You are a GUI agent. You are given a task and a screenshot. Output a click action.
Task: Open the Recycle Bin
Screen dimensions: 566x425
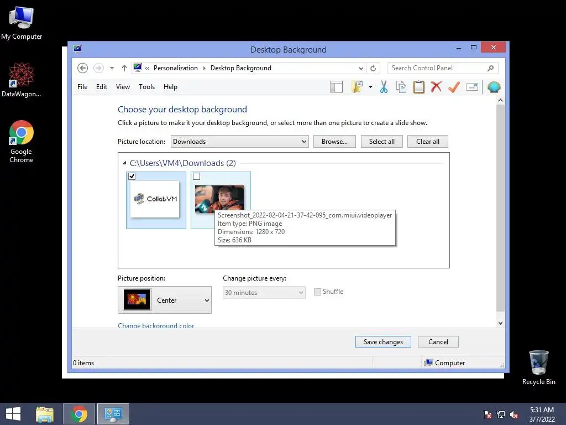(x=538, y=367)
